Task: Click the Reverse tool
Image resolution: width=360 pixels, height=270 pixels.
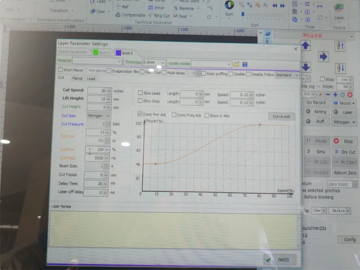Action: point(184,8)
